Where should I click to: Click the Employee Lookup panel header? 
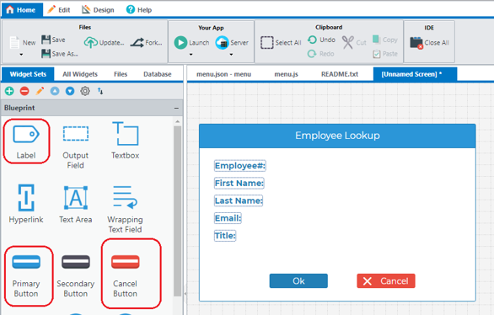point(337,136)
